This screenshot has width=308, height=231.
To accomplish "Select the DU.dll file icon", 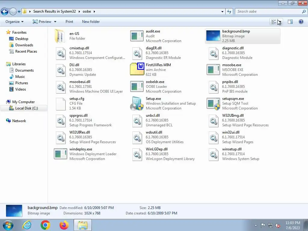I will click(61, 70).
